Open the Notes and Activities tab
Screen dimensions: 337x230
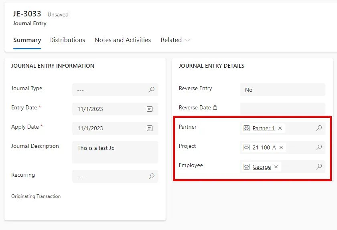123,40
